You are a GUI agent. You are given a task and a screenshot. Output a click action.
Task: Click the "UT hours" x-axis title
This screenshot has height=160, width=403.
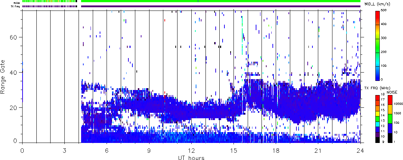coord(191,157)
